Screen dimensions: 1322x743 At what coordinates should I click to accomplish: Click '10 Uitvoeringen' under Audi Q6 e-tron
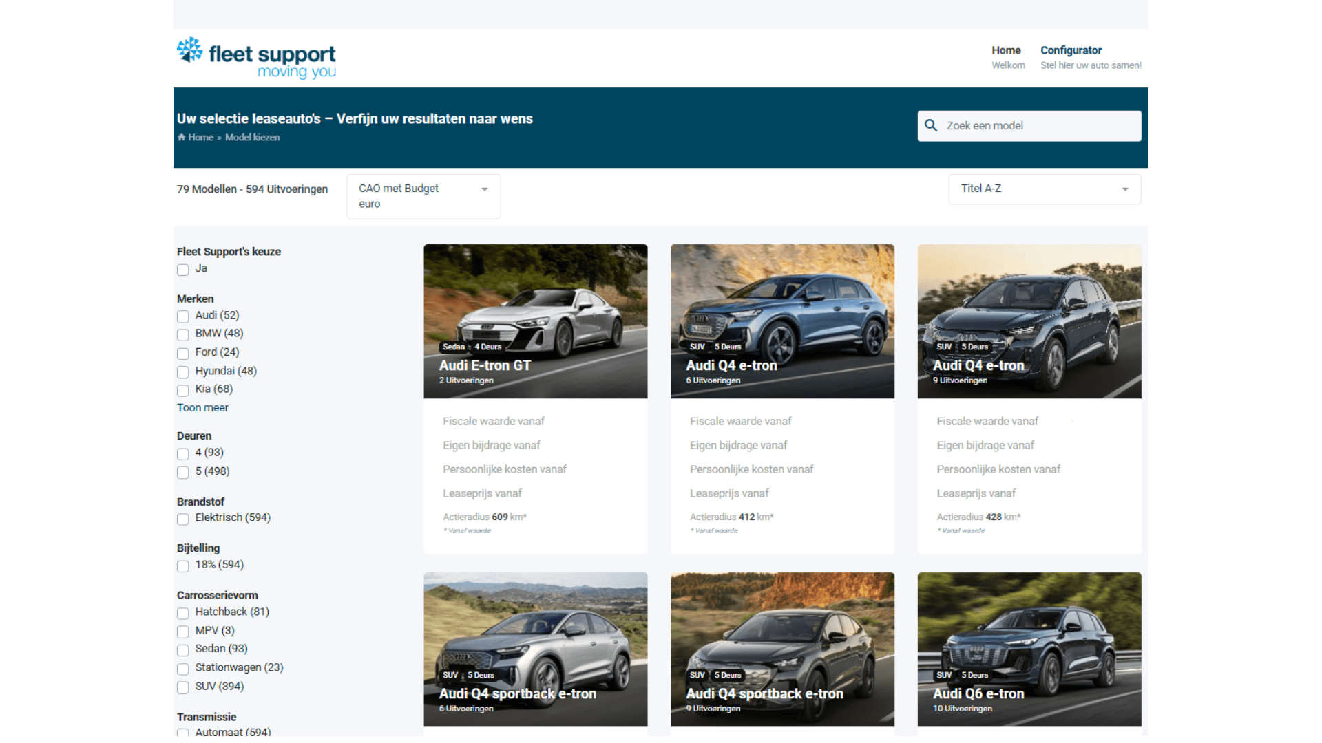click(963, 709)
